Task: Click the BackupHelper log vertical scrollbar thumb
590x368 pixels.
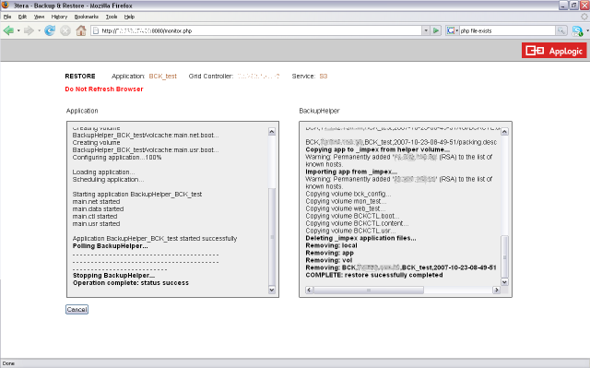Action: click(504, 256)
